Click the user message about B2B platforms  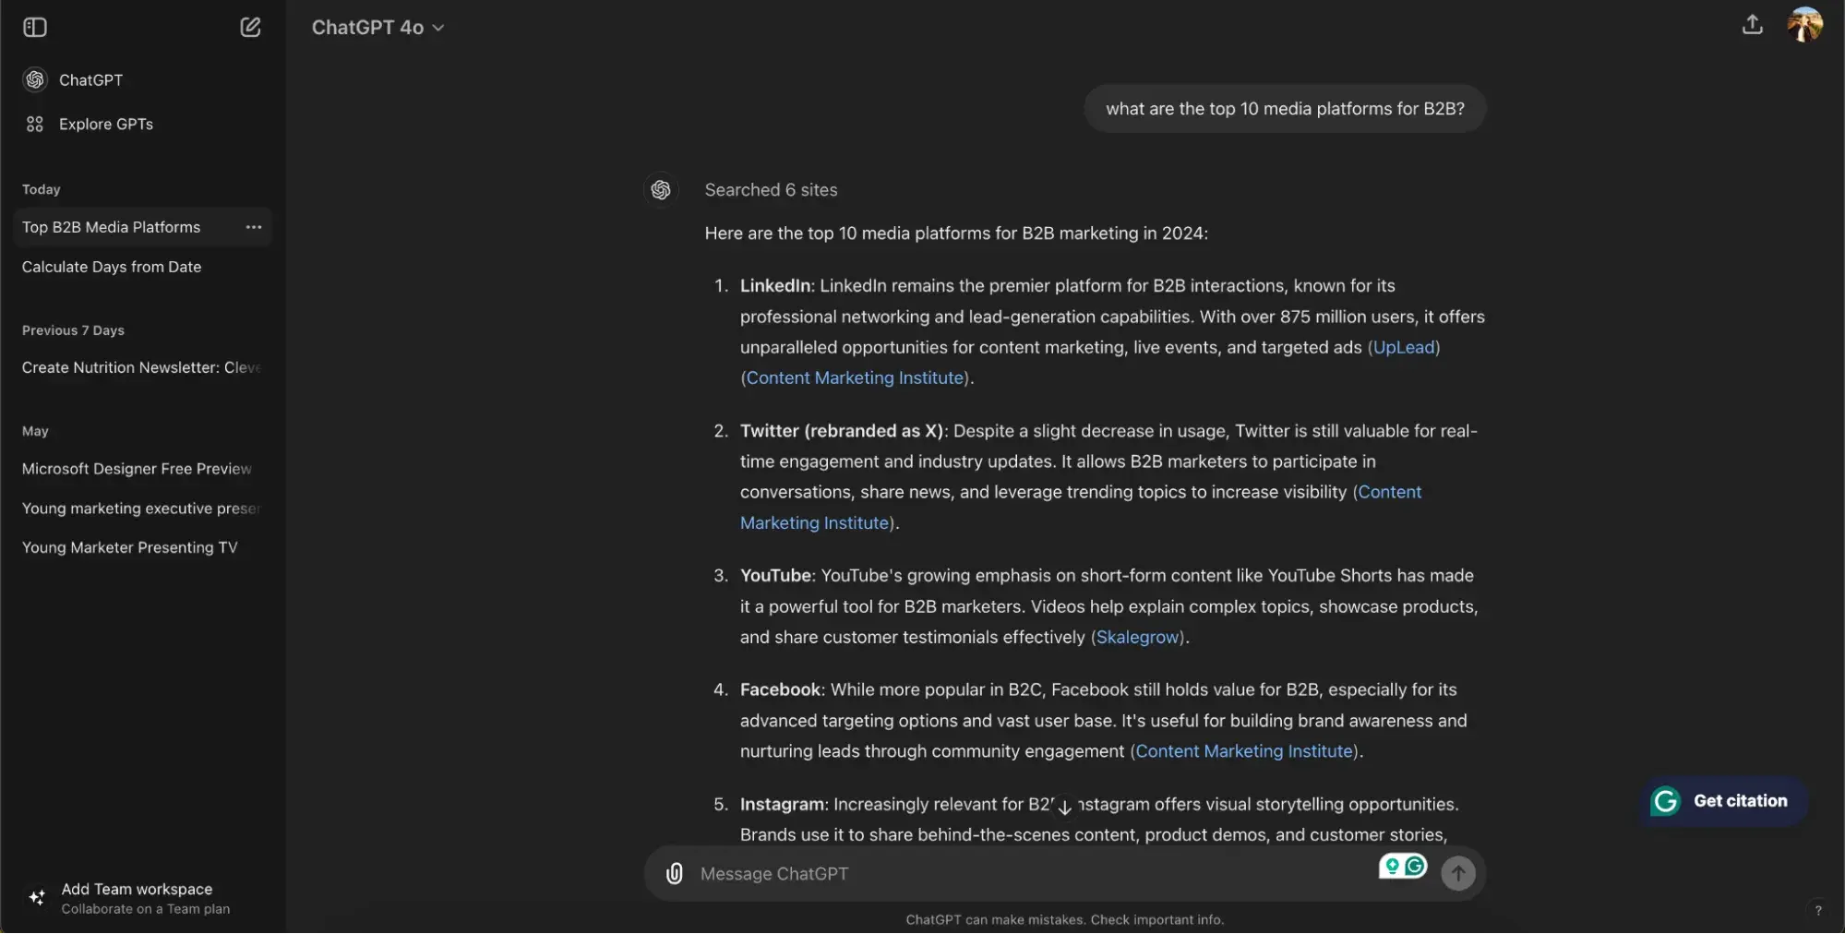[1285, 109]
